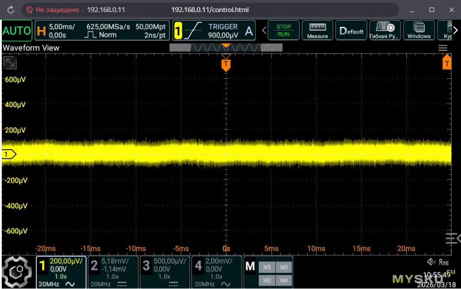This screenshot has width=461, height=289.
Task: Select the M1 math channel
Action: click(267, 267)
